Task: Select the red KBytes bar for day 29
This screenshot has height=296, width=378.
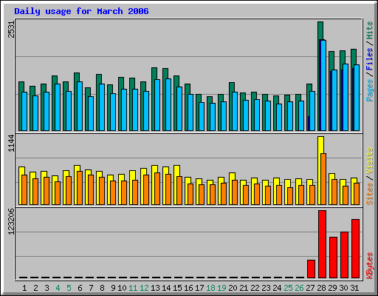Action: (333, 258)
